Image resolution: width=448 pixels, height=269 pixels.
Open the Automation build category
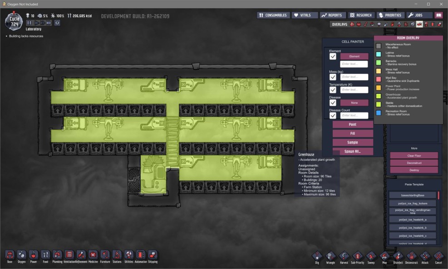(x=140, y=255)
